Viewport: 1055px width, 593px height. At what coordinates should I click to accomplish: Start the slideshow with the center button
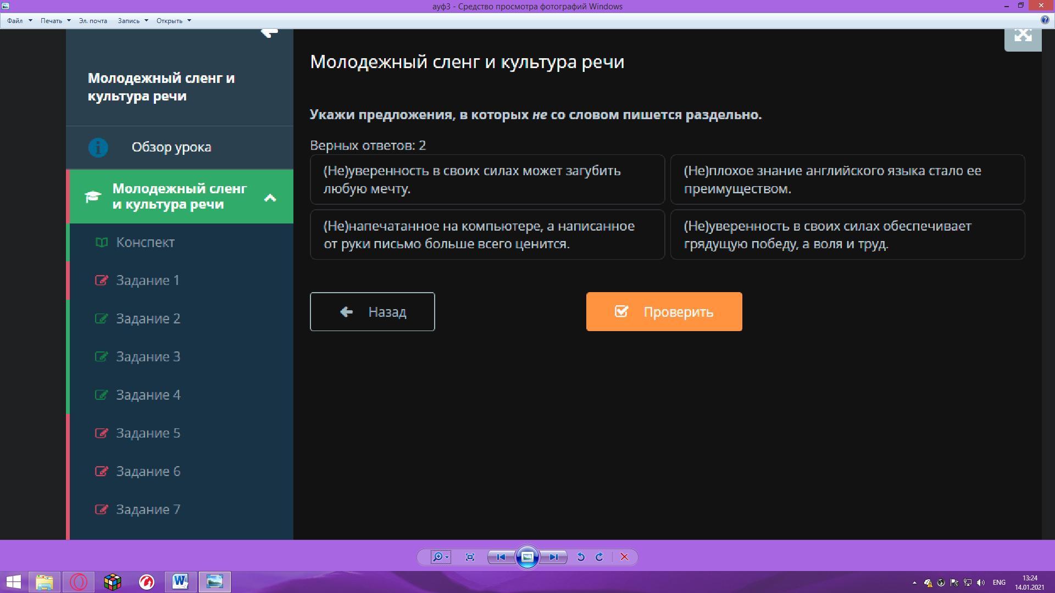click(x=527, y=557)
